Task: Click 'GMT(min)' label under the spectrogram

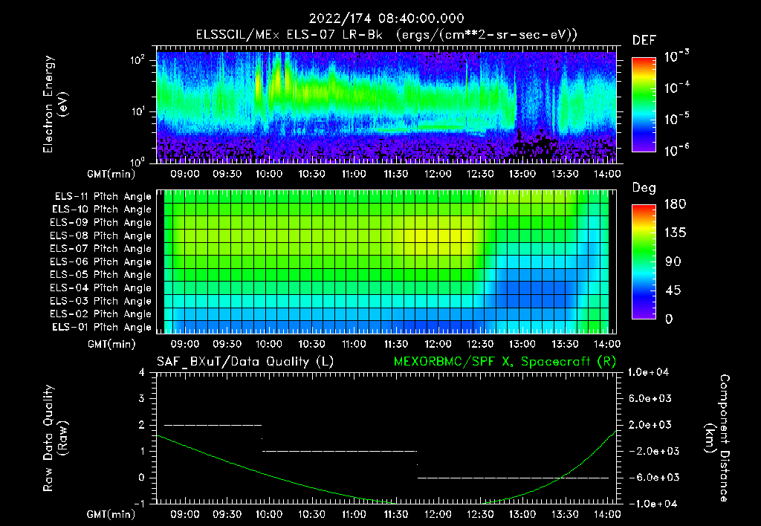Action: point(111,174)
